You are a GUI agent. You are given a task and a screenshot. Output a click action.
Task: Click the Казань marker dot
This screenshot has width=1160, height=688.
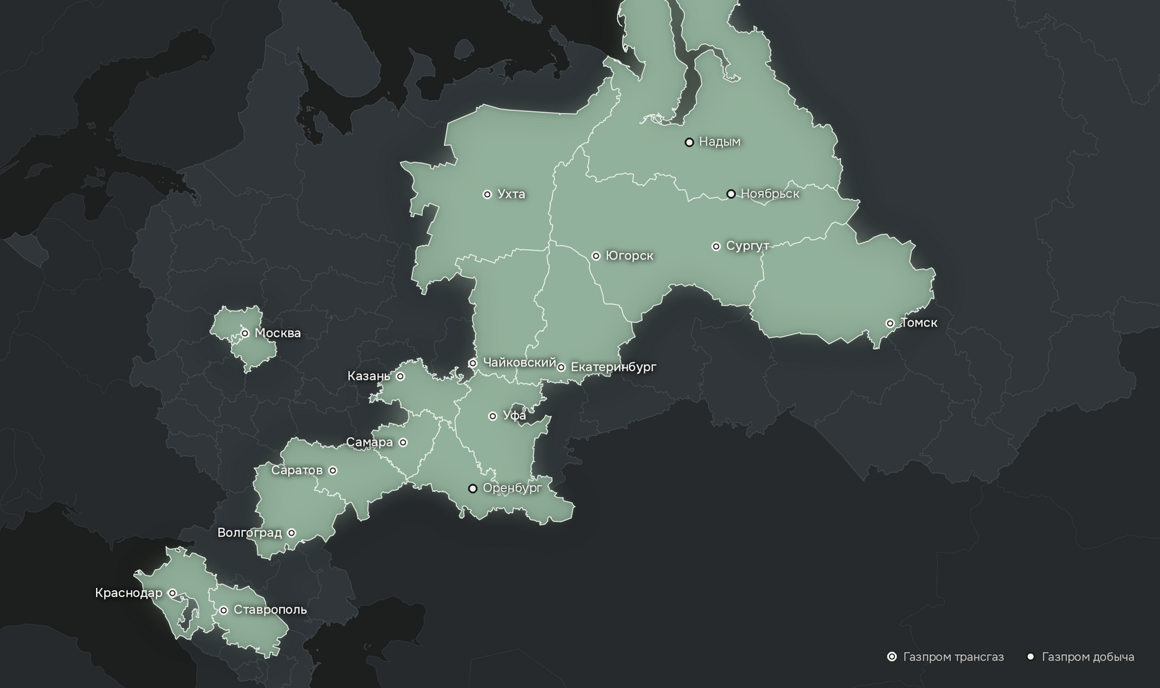400,377
